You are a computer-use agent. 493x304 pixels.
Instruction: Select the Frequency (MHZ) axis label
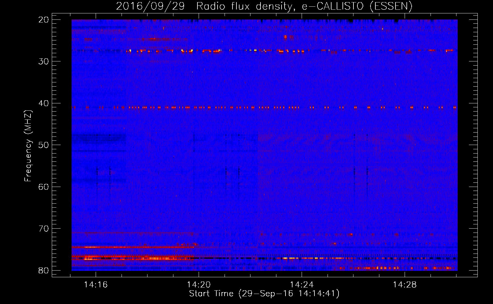click(x=28, y=146)
